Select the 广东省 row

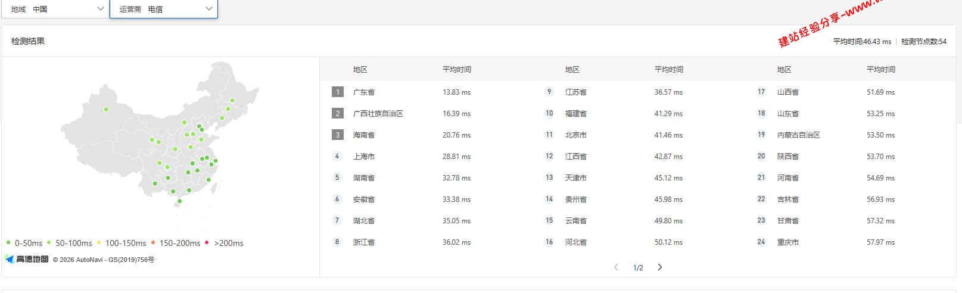tap(426, 92)
